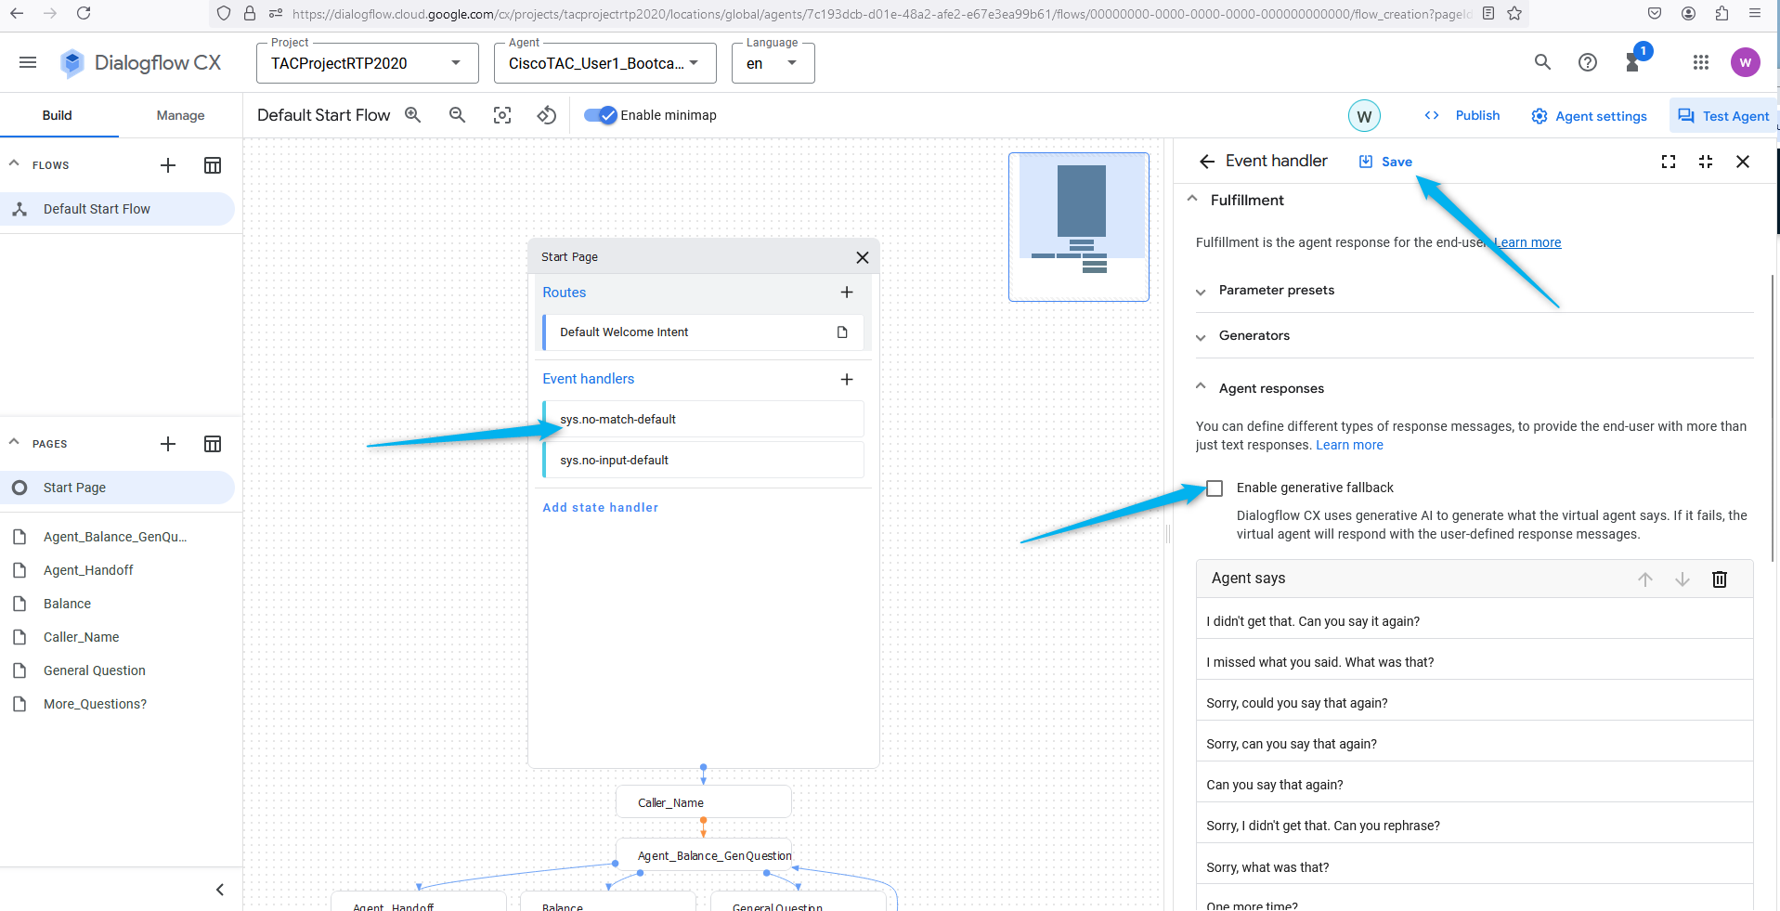Viewport: 1780px width, 911px height.
Task: Switch to the Build tab
Action: click(x=58, y=115)
